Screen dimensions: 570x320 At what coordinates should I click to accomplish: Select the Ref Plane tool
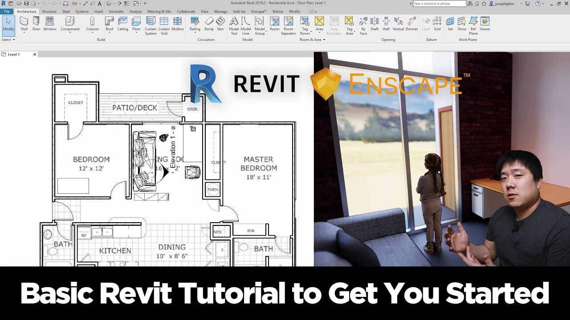473,26
